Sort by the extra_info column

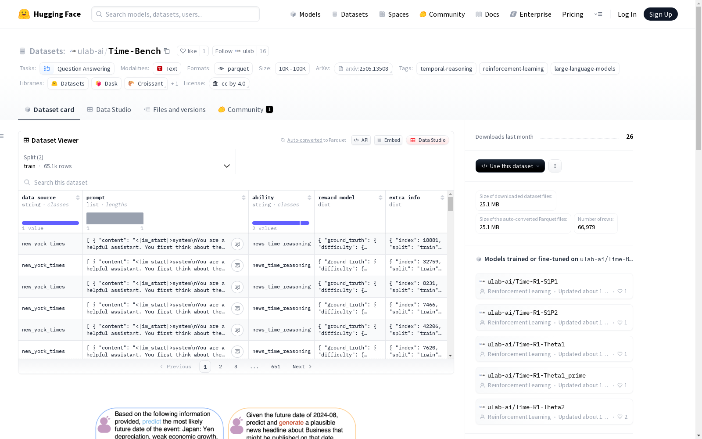442,198
